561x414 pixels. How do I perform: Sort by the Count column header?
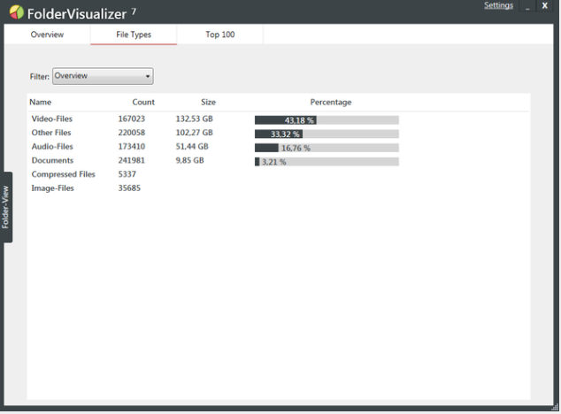(x=143, y=103)
